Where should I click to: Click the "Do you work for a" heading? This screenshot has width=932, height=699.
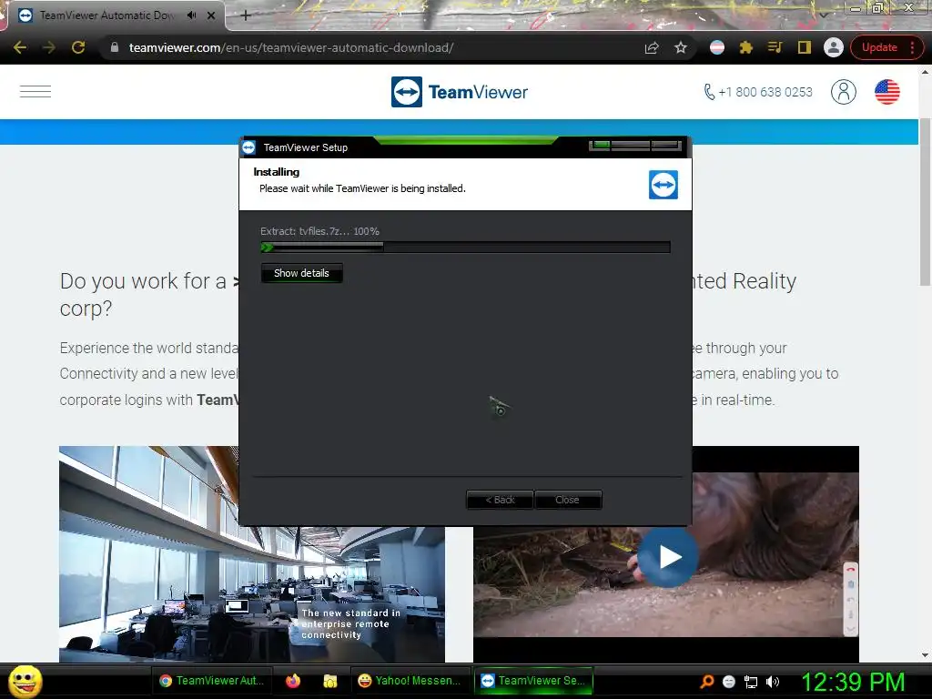pos(143,281)
